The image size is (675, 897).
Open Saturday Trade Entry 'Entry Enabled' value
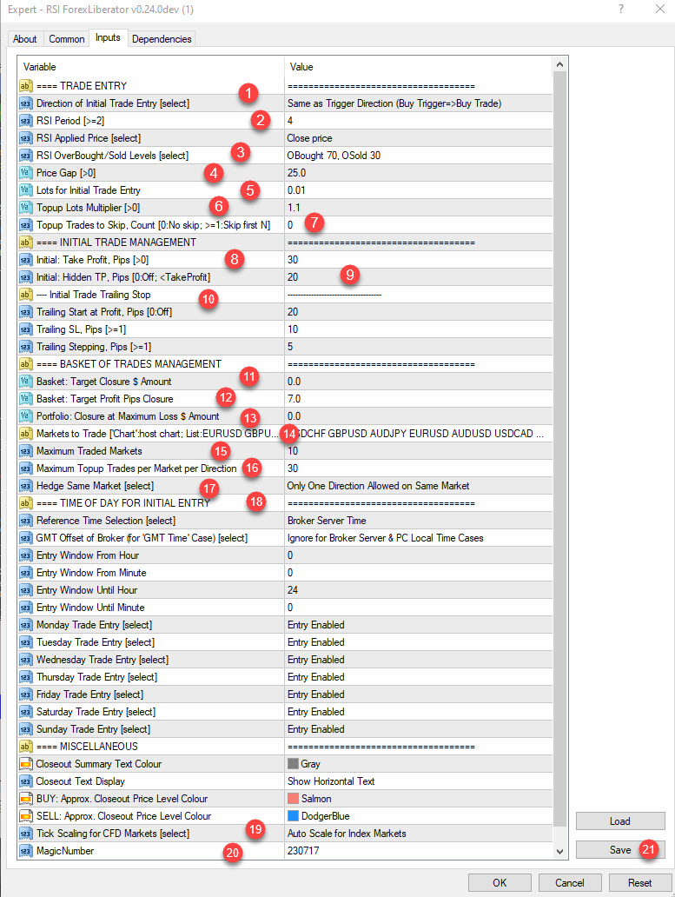click(419, 712)
